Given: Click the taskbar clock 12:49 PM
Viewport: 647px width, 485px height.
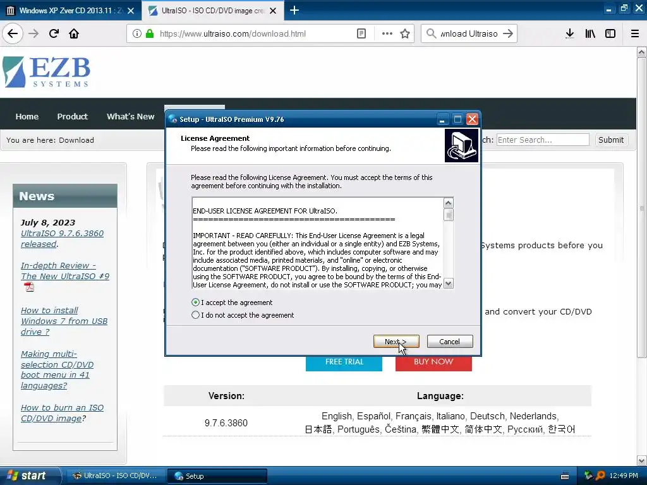Looking at the screenshot, I should click(x=624, y=476).
